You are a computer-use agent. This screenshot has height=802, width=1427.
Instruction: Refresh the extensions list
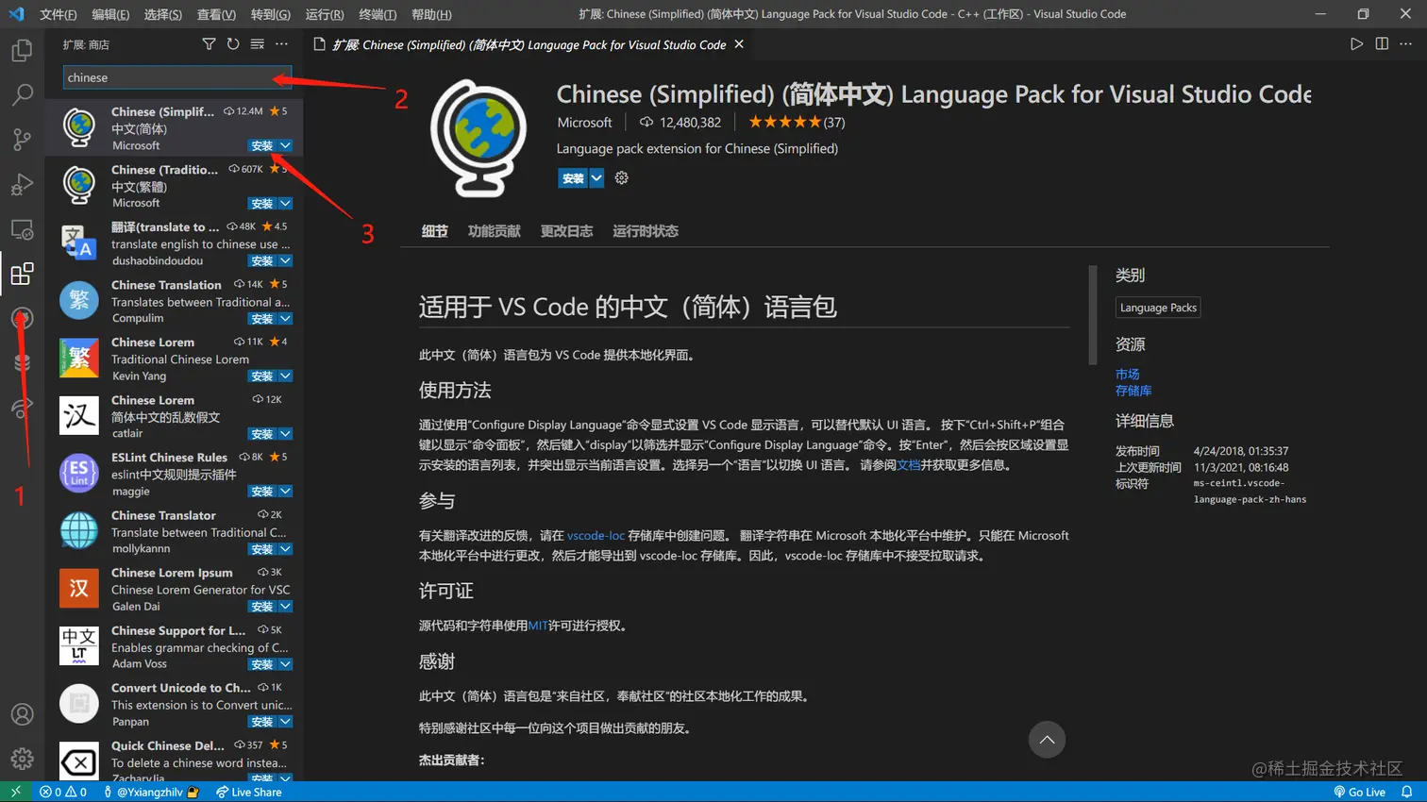[233, 43]
